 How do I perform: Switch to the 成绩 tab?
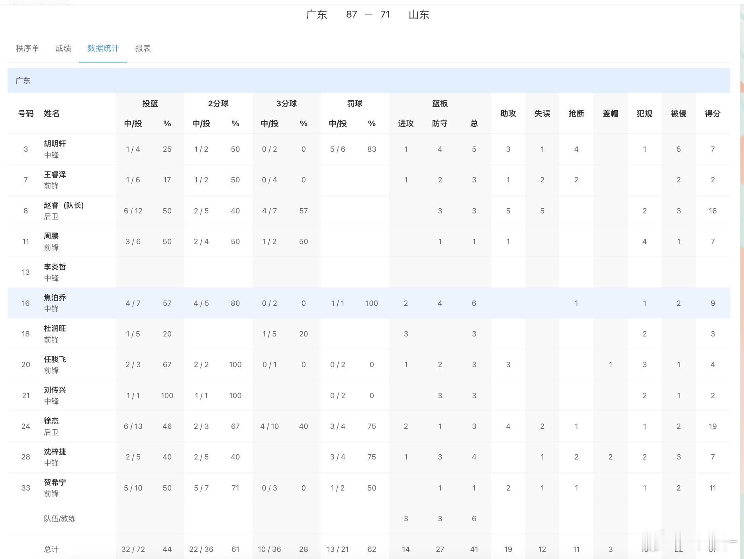pos(63,48)
